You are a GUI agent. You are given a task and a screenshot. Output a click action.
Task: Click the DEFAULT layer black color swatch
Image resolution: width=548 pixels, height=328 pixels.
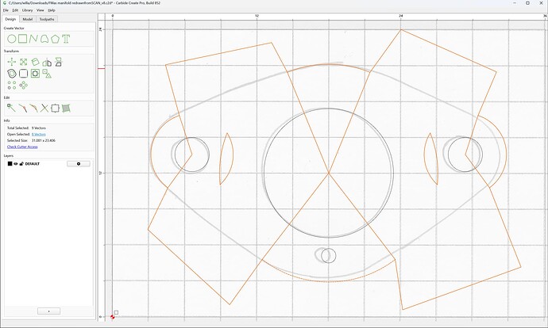click(x=10, y=163)
